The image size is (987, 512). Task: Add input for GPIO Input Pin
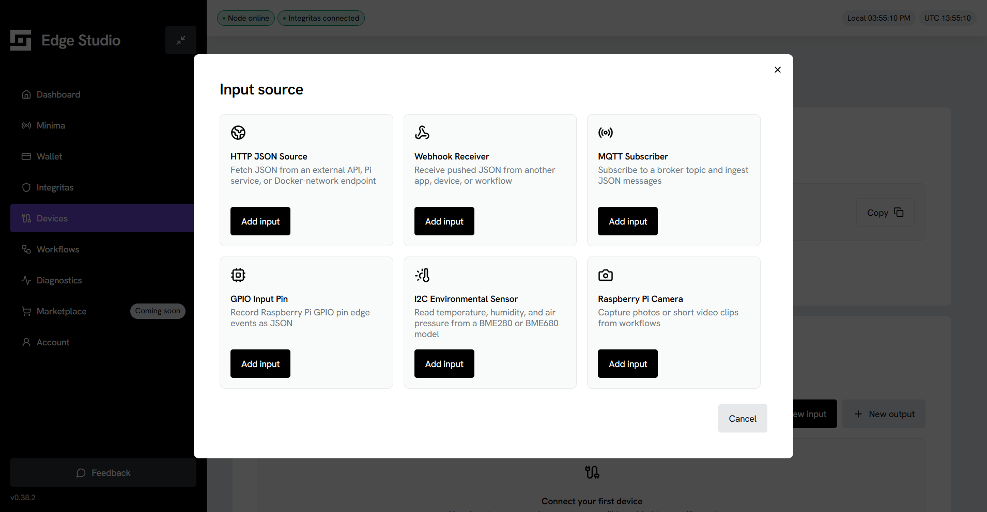pos(260,364)
